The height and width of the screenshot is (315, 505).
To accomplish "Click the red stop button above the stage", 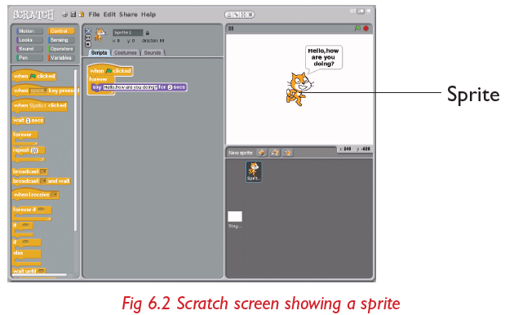I will click(365, 29).
